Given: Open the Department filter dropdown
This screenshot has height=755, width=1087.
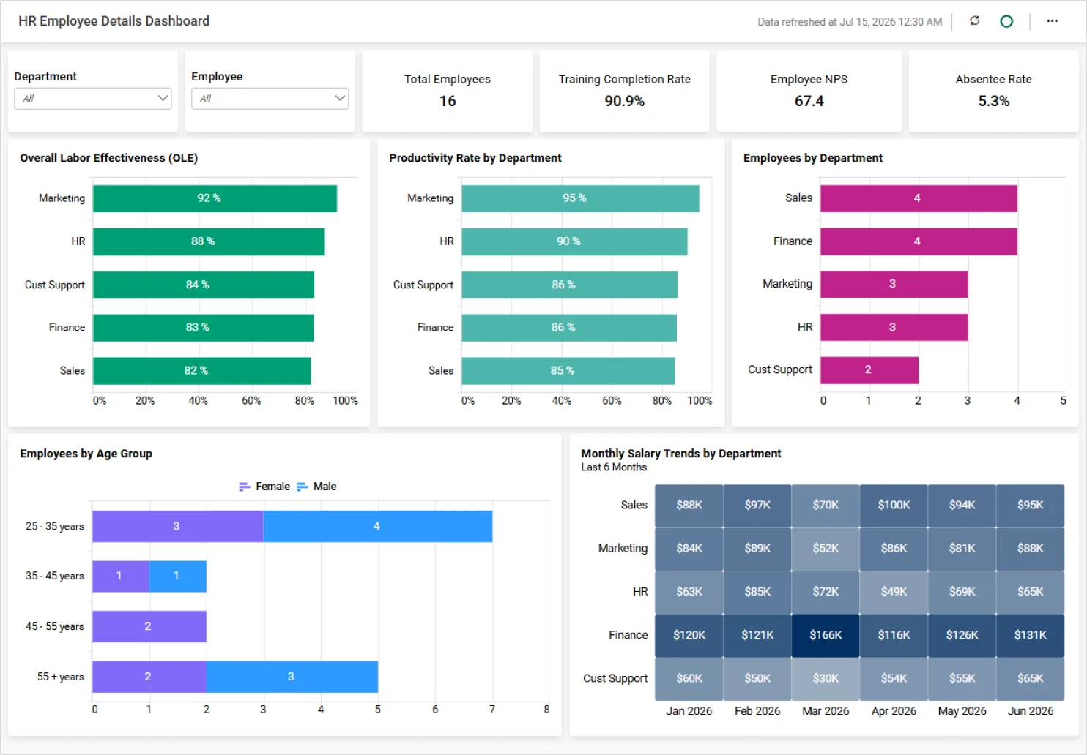Looking at the screenshot, I should [x=93, y=98].
